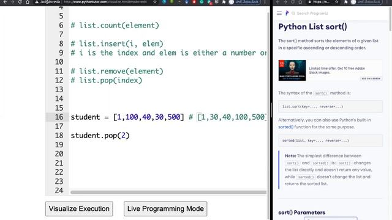This screenshot has width=392, height=220.
Task: Reload the Programiz page
Action: coord(293,2)
